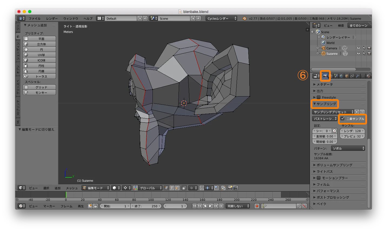The image size is (387, 231).
Task: Open the レンダー menu in info header
Action: (x=52, y=18)
